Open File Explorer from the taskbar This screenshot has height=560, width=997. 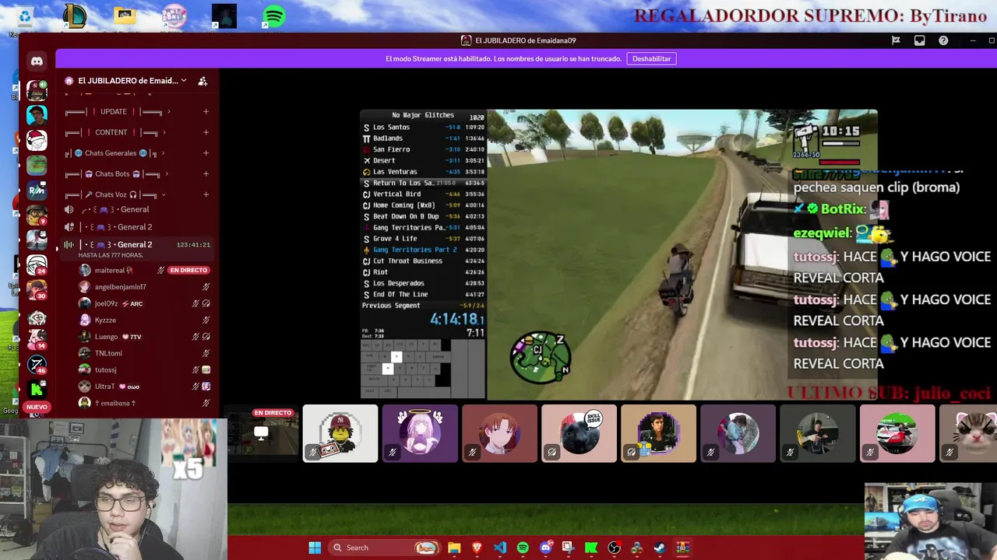(454, 548)
